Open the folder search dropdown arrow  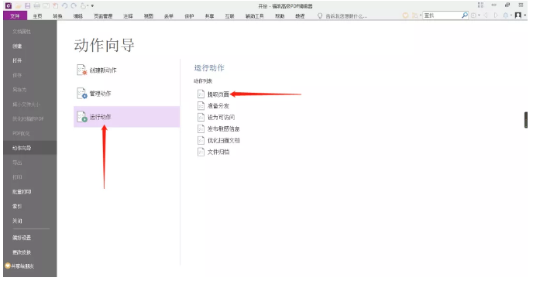click(421, 15)
